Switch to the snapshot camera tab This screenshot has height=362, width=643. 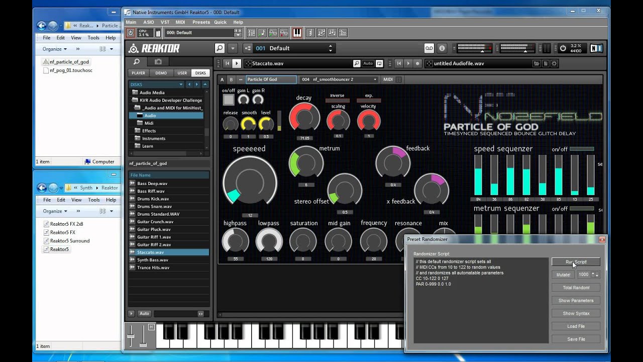point(158,62)
